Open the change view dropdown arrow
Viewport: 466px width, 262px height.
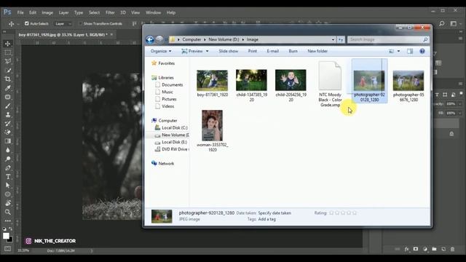click(x=398, y=51)
